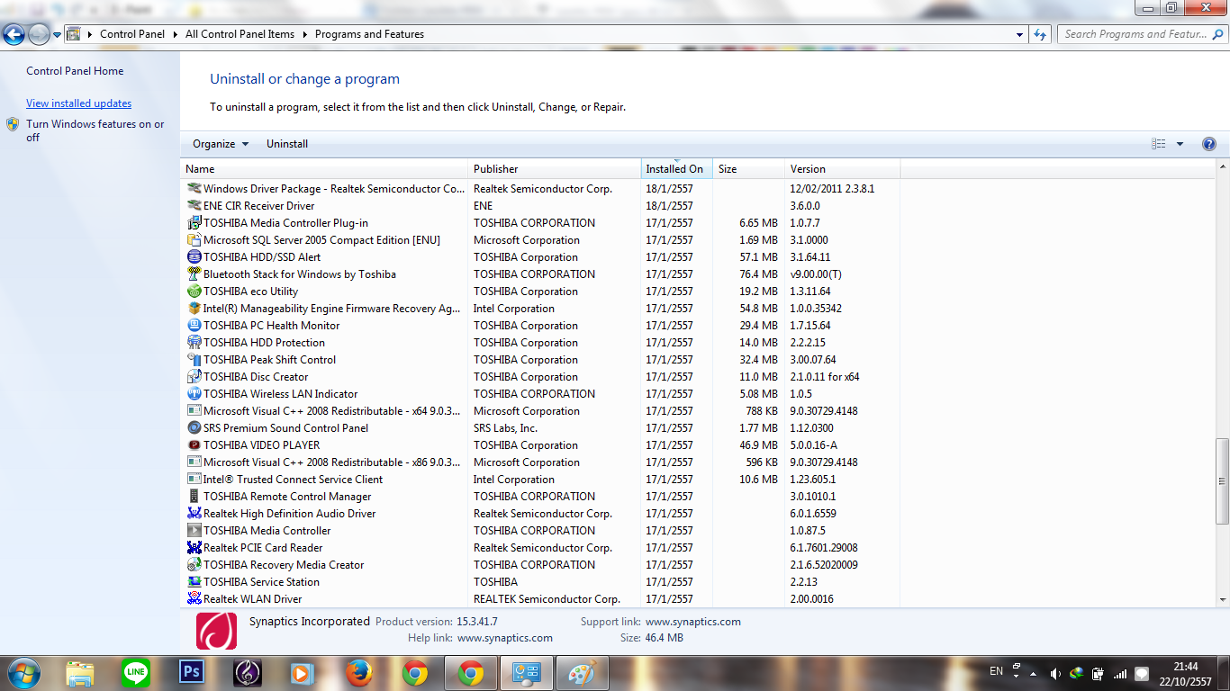
Task: Sort by the Publisher column header
Action: pyautogui.click(x=555, y=169)
